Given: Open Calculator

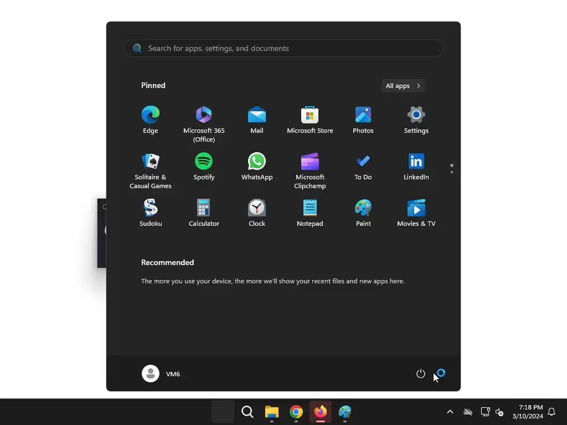Looking at the screenshot, I should click(x=204, y=213).
